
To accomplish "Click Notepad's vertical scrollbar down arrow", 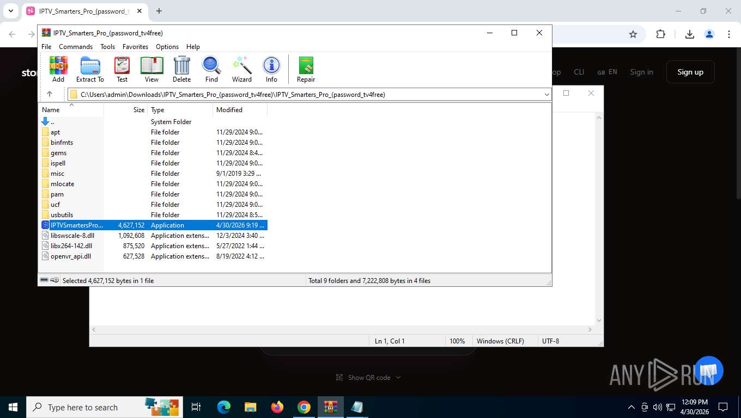I will [x=599, y=321].
